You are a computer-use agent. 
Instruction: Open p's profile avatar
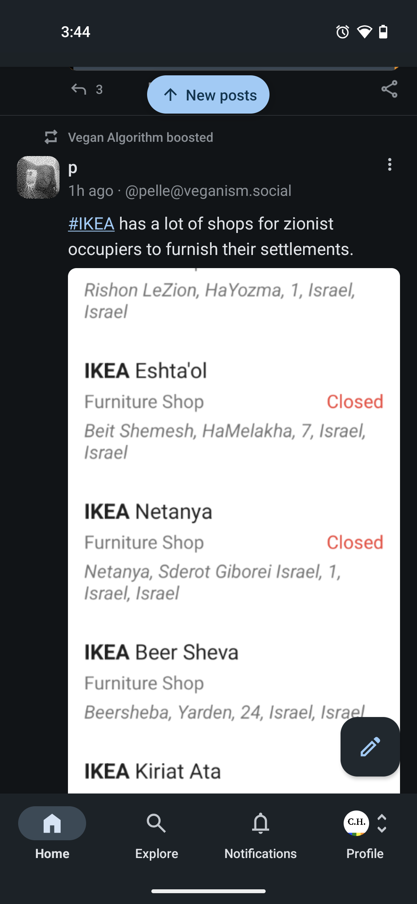(x=38, y=177)
